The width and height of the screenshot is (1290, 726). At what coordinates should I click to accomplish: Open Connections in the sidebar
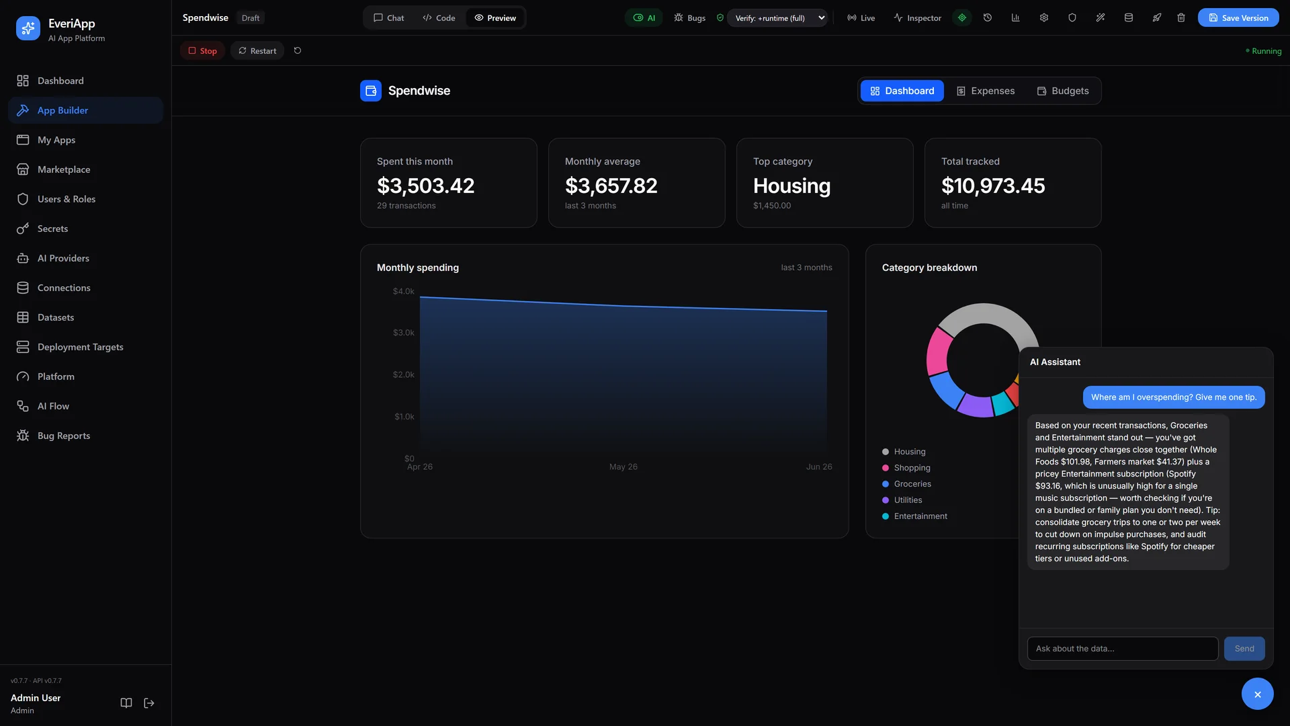click(x=85, y=288)
